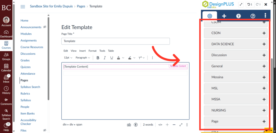Open editor in fullscreen mode

(x=181, y=125)
